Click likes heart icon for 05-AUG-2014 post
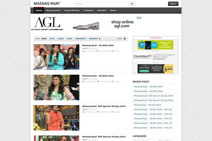Image resolution: width=212 pixels, height=141 pixels. 112,51
